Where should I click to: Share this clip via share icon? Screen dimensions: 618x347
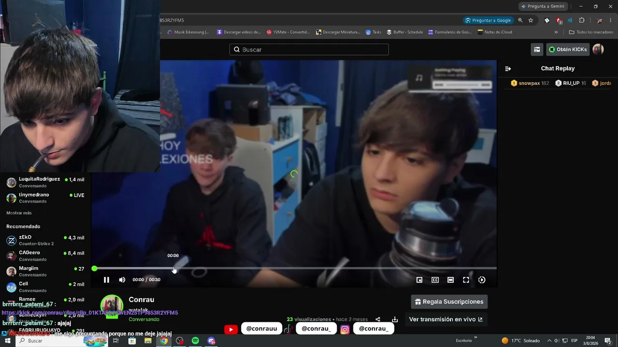tap(378, 319)
